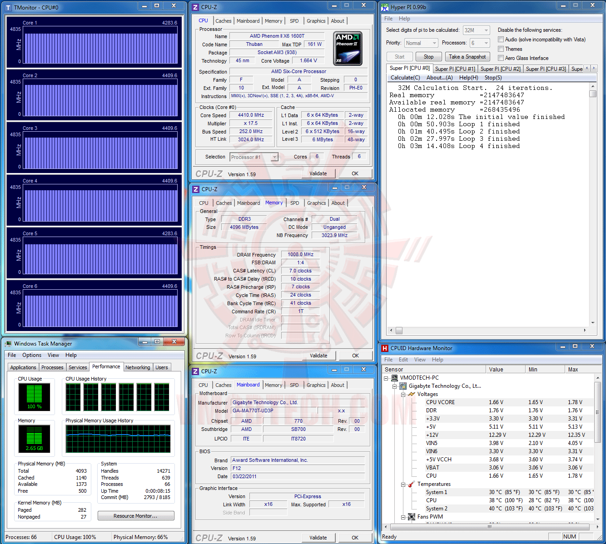Screen dimensions: 606x544
Task: Open the Graphics tab beside the AMD Phenom logo
Action: coord(316,21)
